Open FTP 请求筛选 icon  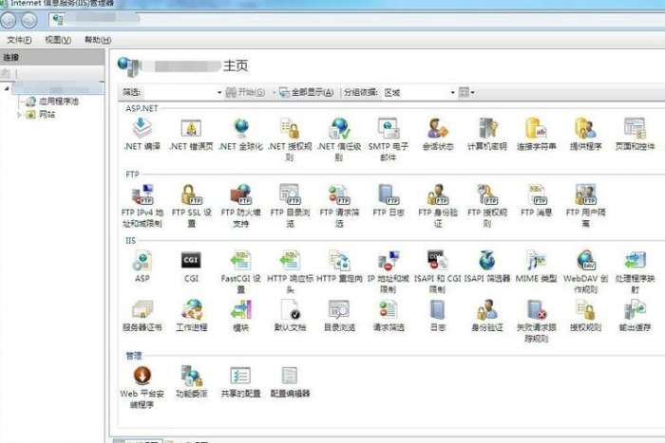click(x=339, y=206)
